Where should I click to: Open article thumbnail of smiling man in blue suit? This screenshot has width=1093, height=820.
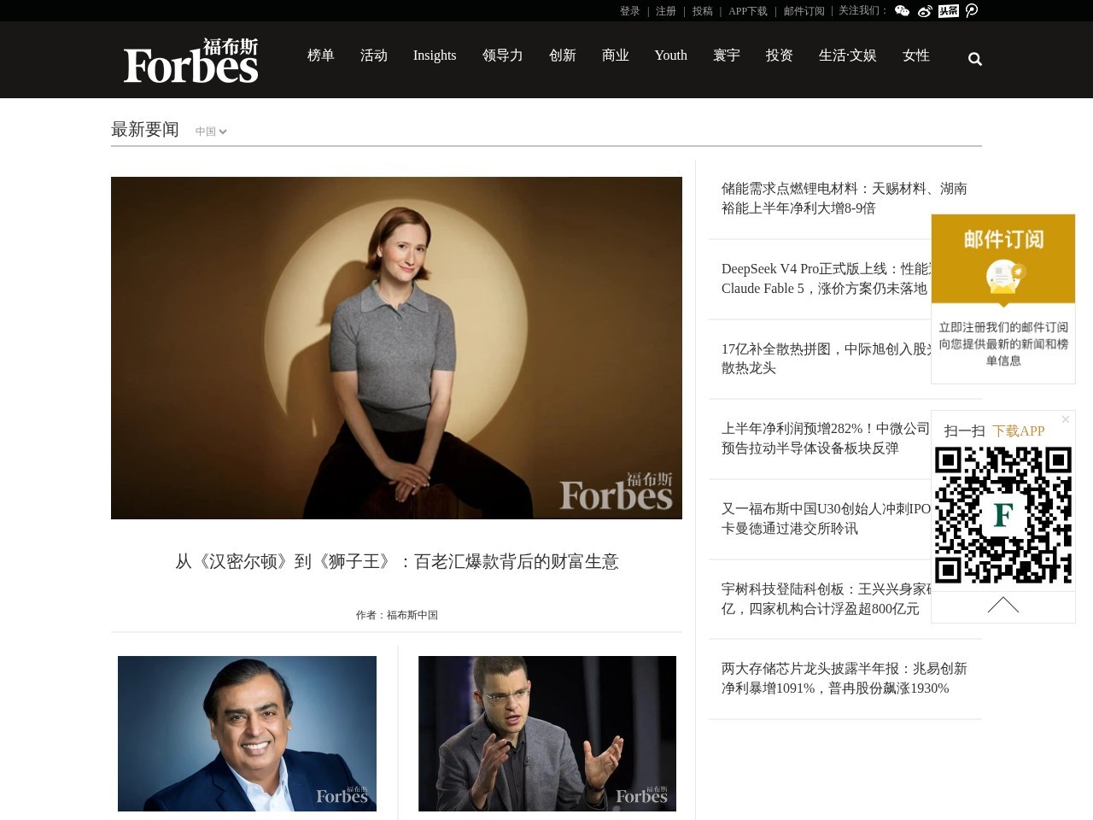tap(247, 734)
